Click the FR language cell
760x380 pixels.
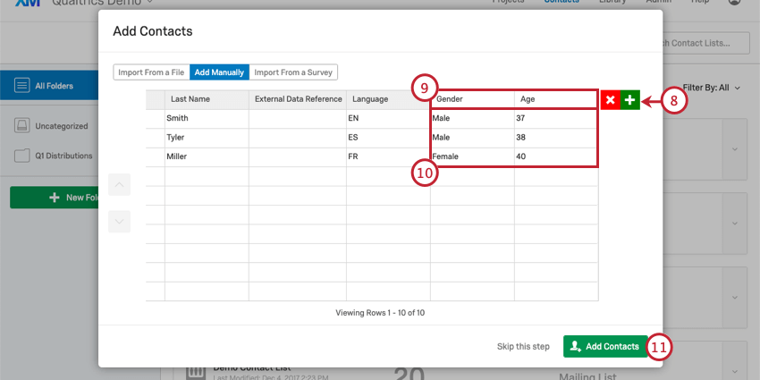click(388, 157)
